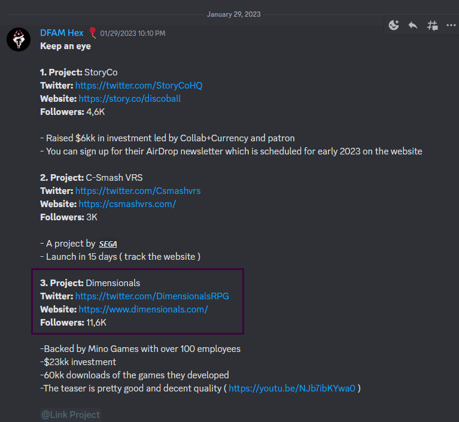The image size is (459, 422).
Task: Click the January 29, 2023 date divider label
Action: pos(233,14)
